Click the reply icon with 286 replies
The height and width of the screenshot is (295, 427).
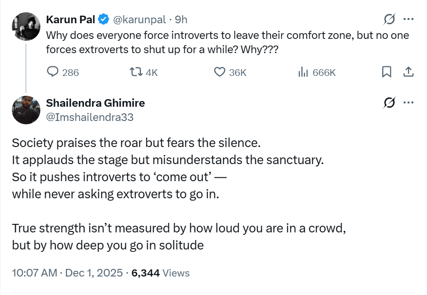click(x=53, y=72)
